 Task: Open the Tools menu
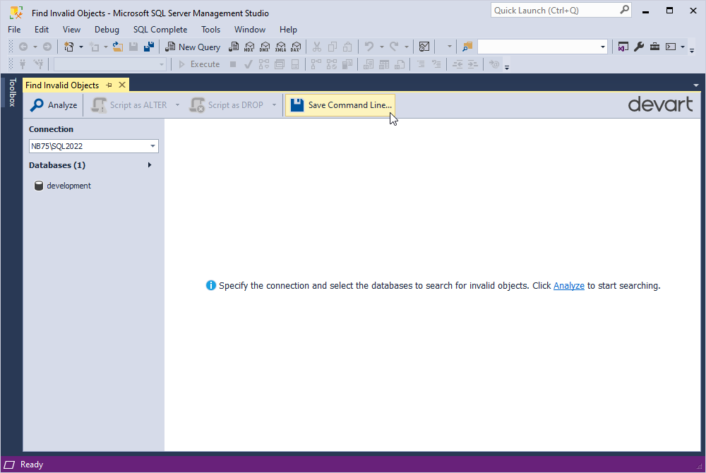[x=210, y=30]
